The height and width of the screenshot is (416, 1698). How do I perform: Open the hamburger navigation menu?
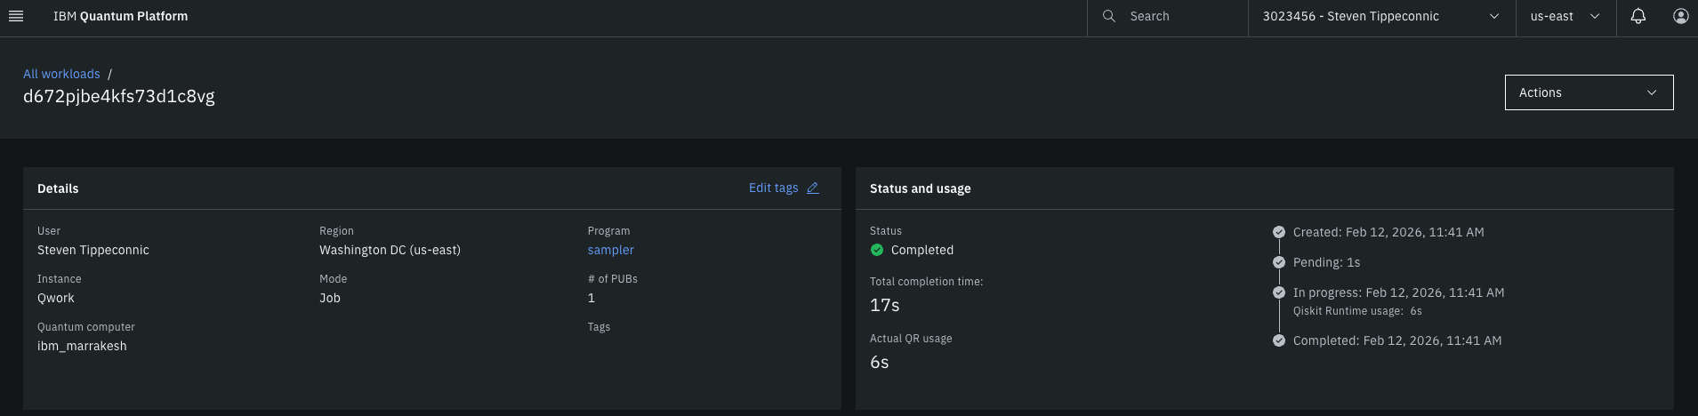click(15, 16)
